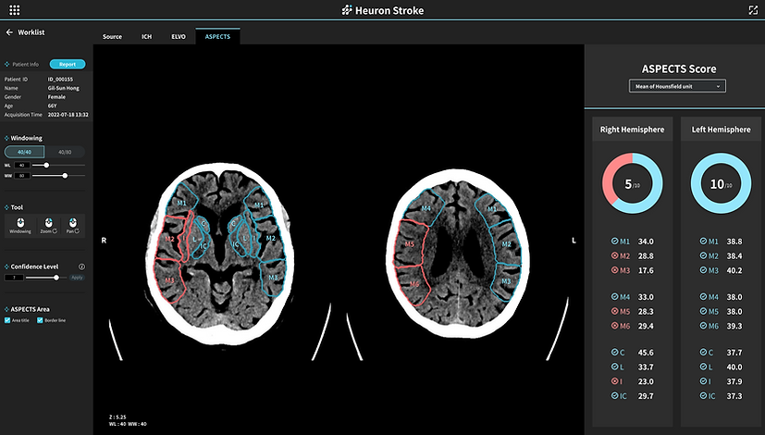Screen dimensions: 765x435
Task: Toggle the Area title checkbox
Action: [x=7, y=320]
